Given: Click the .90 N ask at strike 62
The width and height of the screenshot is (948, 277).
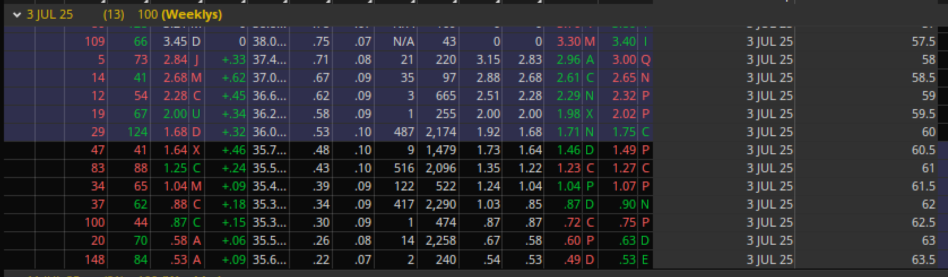Looking at the screenshot, I should (625, 204).
